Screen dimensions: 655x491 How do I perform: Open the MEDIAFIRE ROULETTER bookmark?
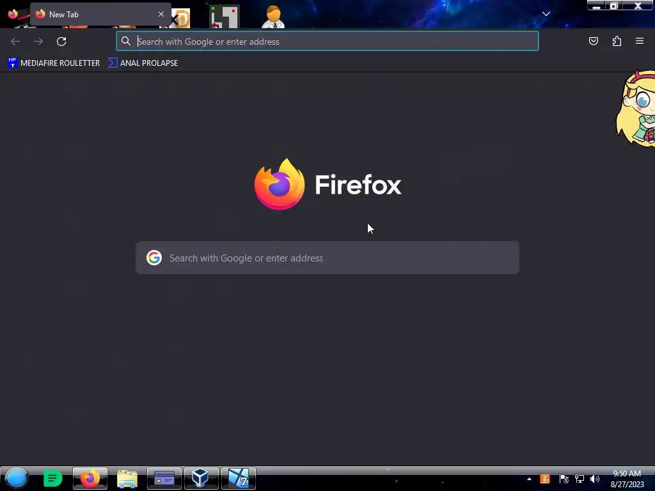(x=54, y=63)
